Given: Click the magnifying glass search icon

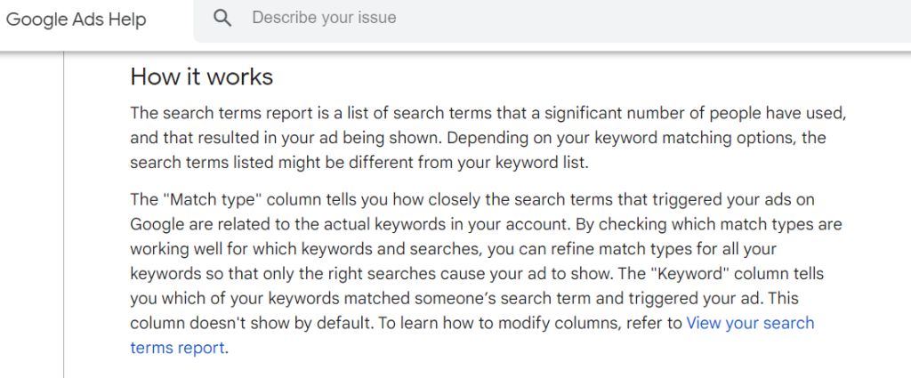Looking at the screenshot, I should click(x=222, y=18).
